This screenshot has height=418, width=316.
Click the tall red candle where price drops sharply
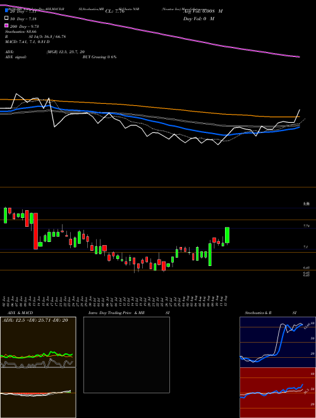click(x=35, y=231)
